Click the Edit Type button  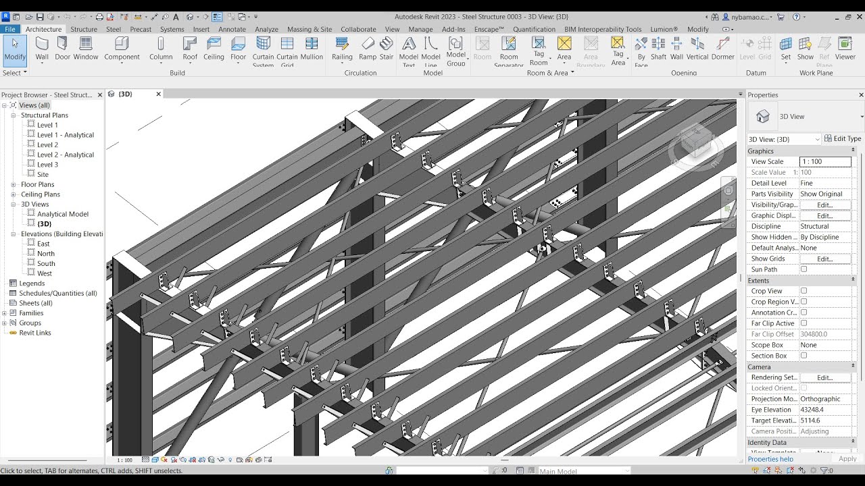pyautogui.click(x=843, y=138)
